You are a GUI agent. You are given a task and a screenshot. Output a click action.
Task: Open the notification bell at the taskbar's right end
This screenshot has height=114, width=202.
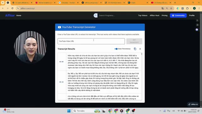pos(199,111)
